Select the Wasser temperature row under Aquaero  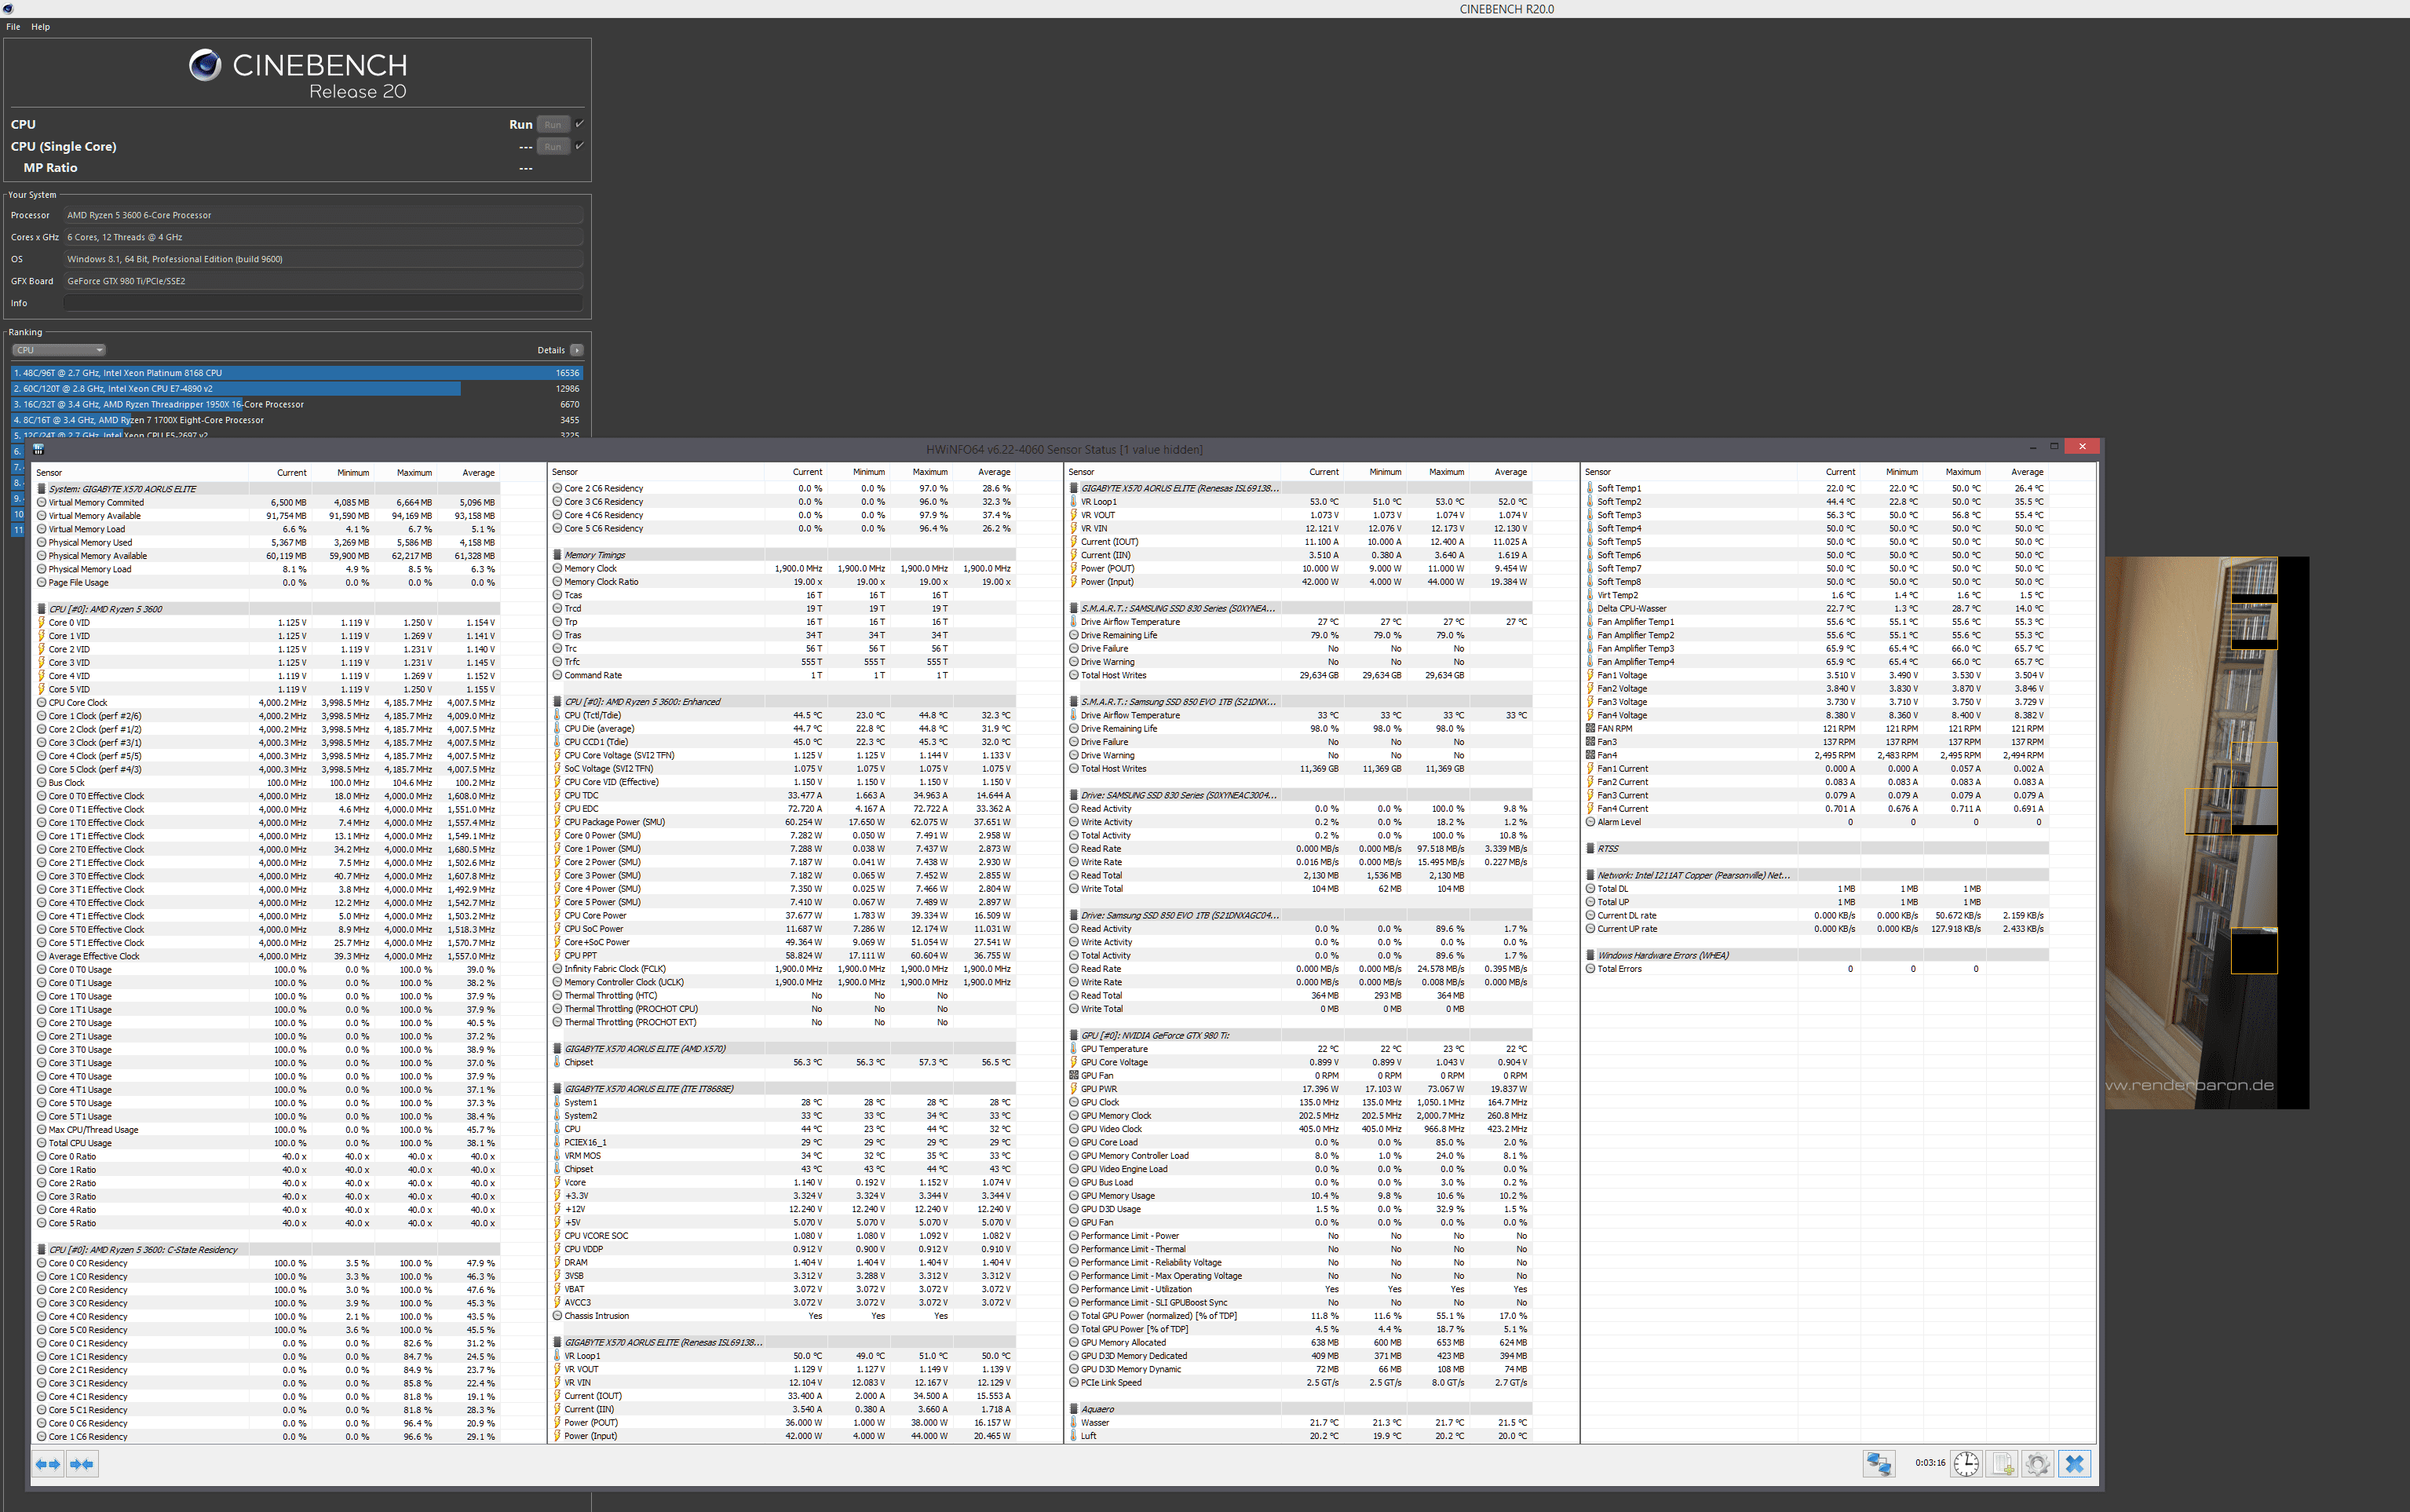[x=1300, y=1423]
